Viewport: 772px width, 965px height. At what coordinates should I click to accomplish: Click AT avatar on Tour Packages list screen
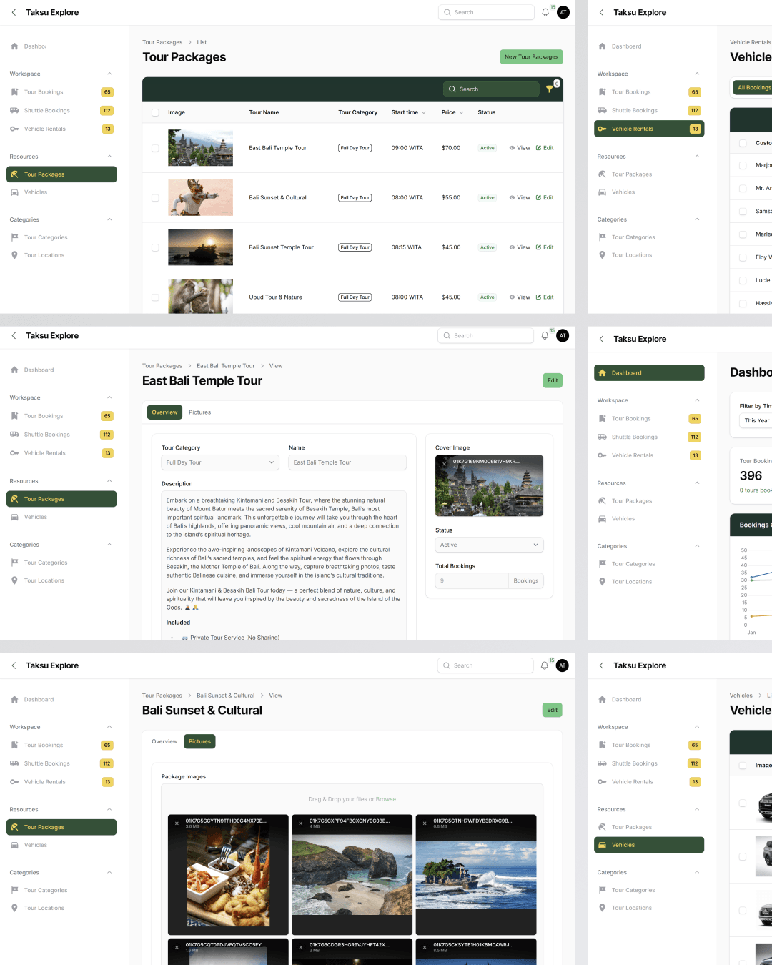click(x=563, y=12)
